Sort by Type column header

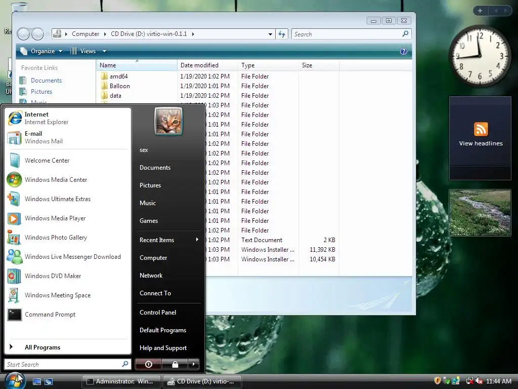[268, 65]
